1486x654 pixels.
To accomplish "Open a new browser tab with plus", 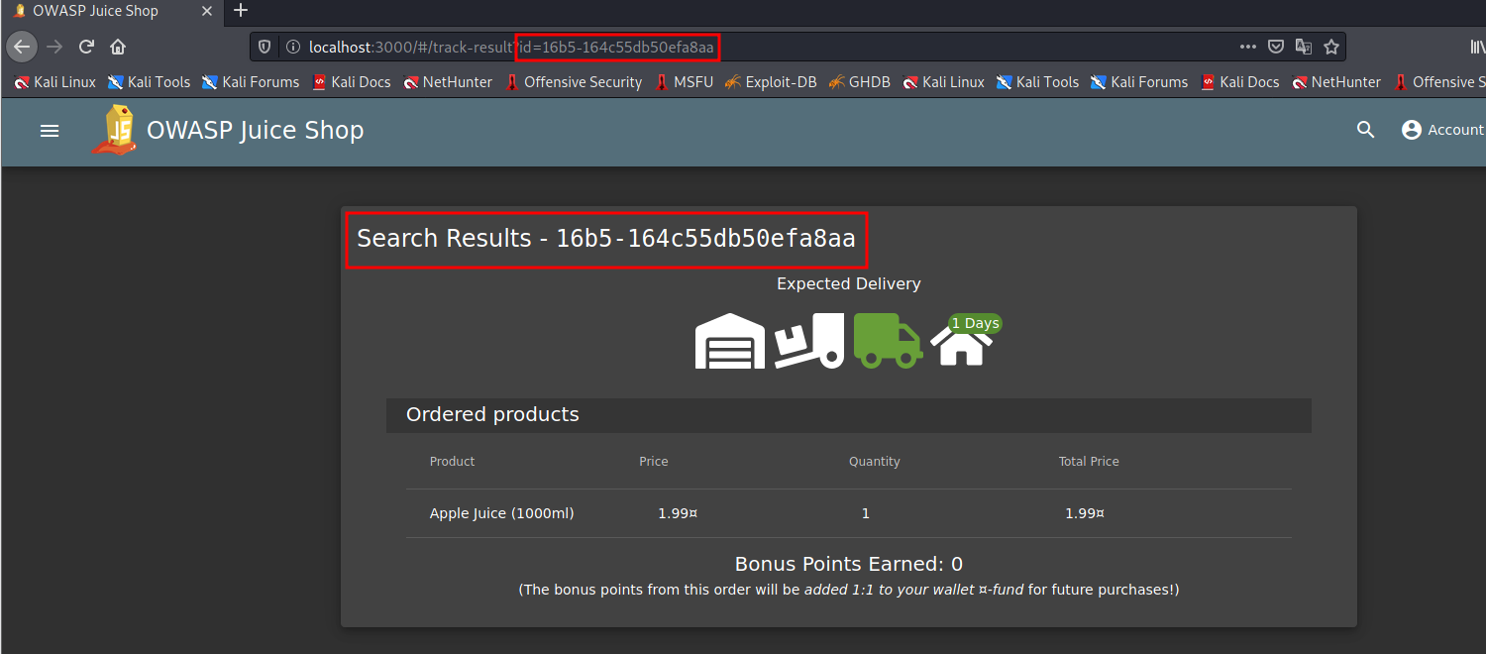I will pyautogui.click(x=241, y=11).
